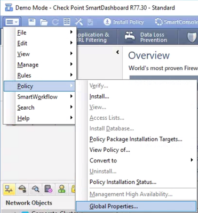198x213 pixels.
Task: Open the Edit submenu
Action: [x=40, y=43]
